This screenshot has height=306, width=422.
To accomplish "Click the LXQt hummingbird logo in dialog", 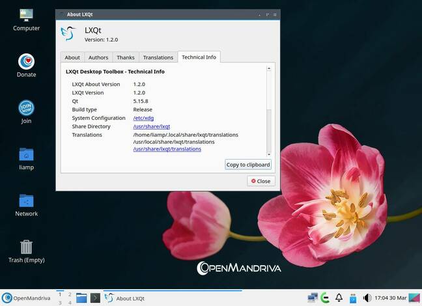I will 68,33.
